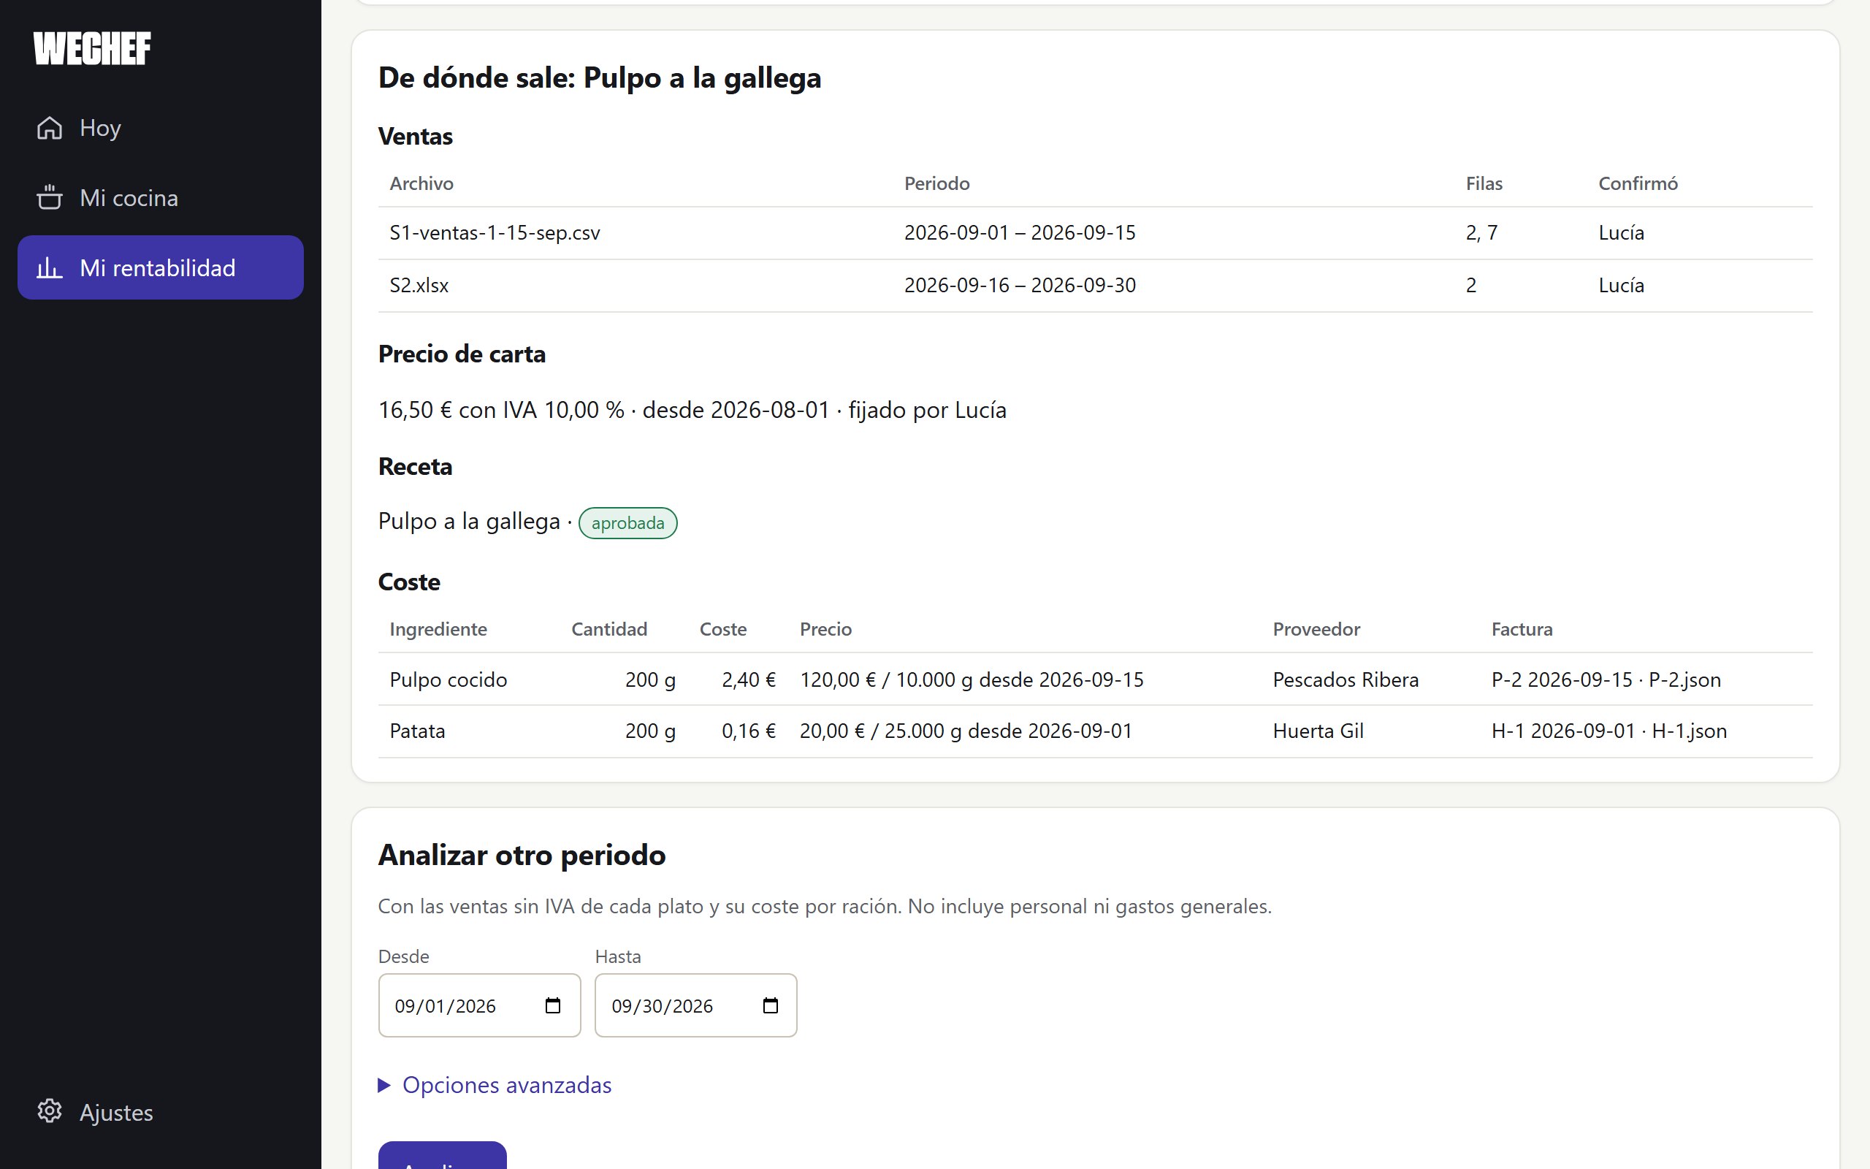Click the Ajustes gear icon
The image size is (1870, 1169).
click(50, 1111)
